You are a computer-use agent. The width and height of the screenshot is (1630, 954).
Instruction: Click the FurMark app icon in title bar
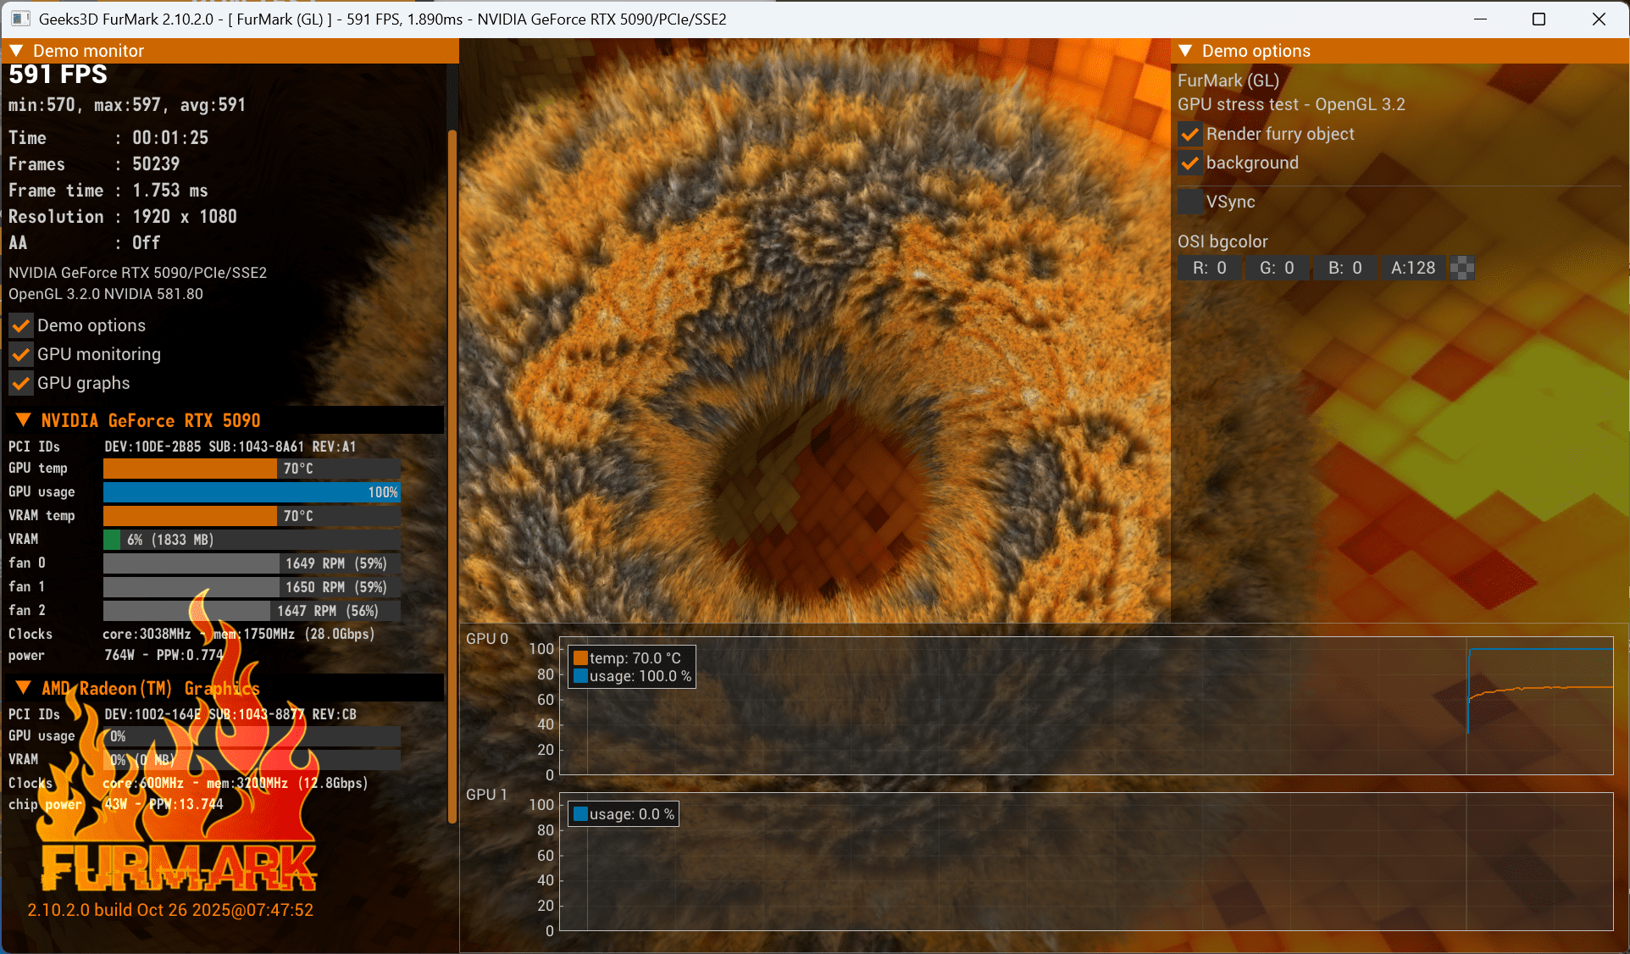click(x=20, y=19)
